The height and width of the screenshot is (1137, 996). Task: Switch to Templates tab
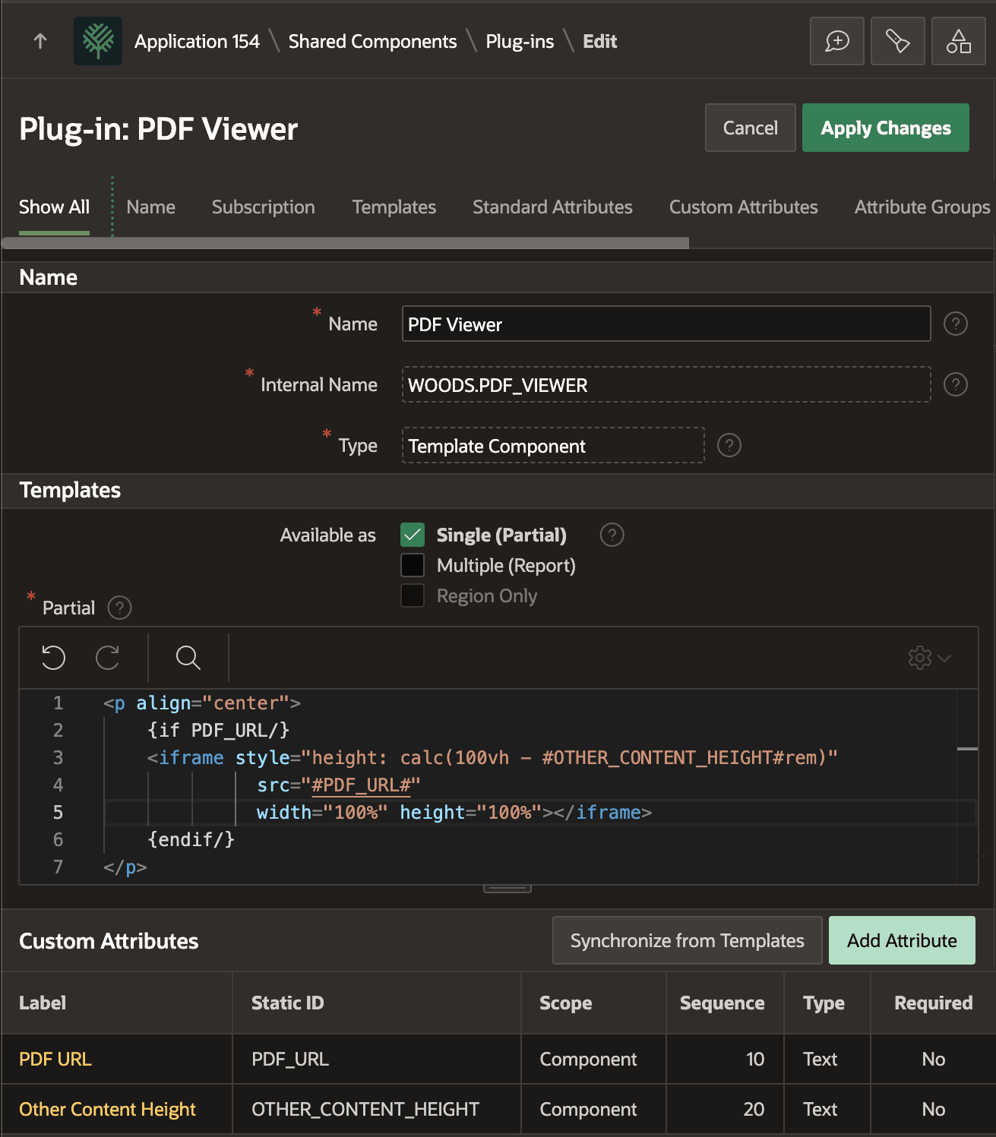point(394,207)
